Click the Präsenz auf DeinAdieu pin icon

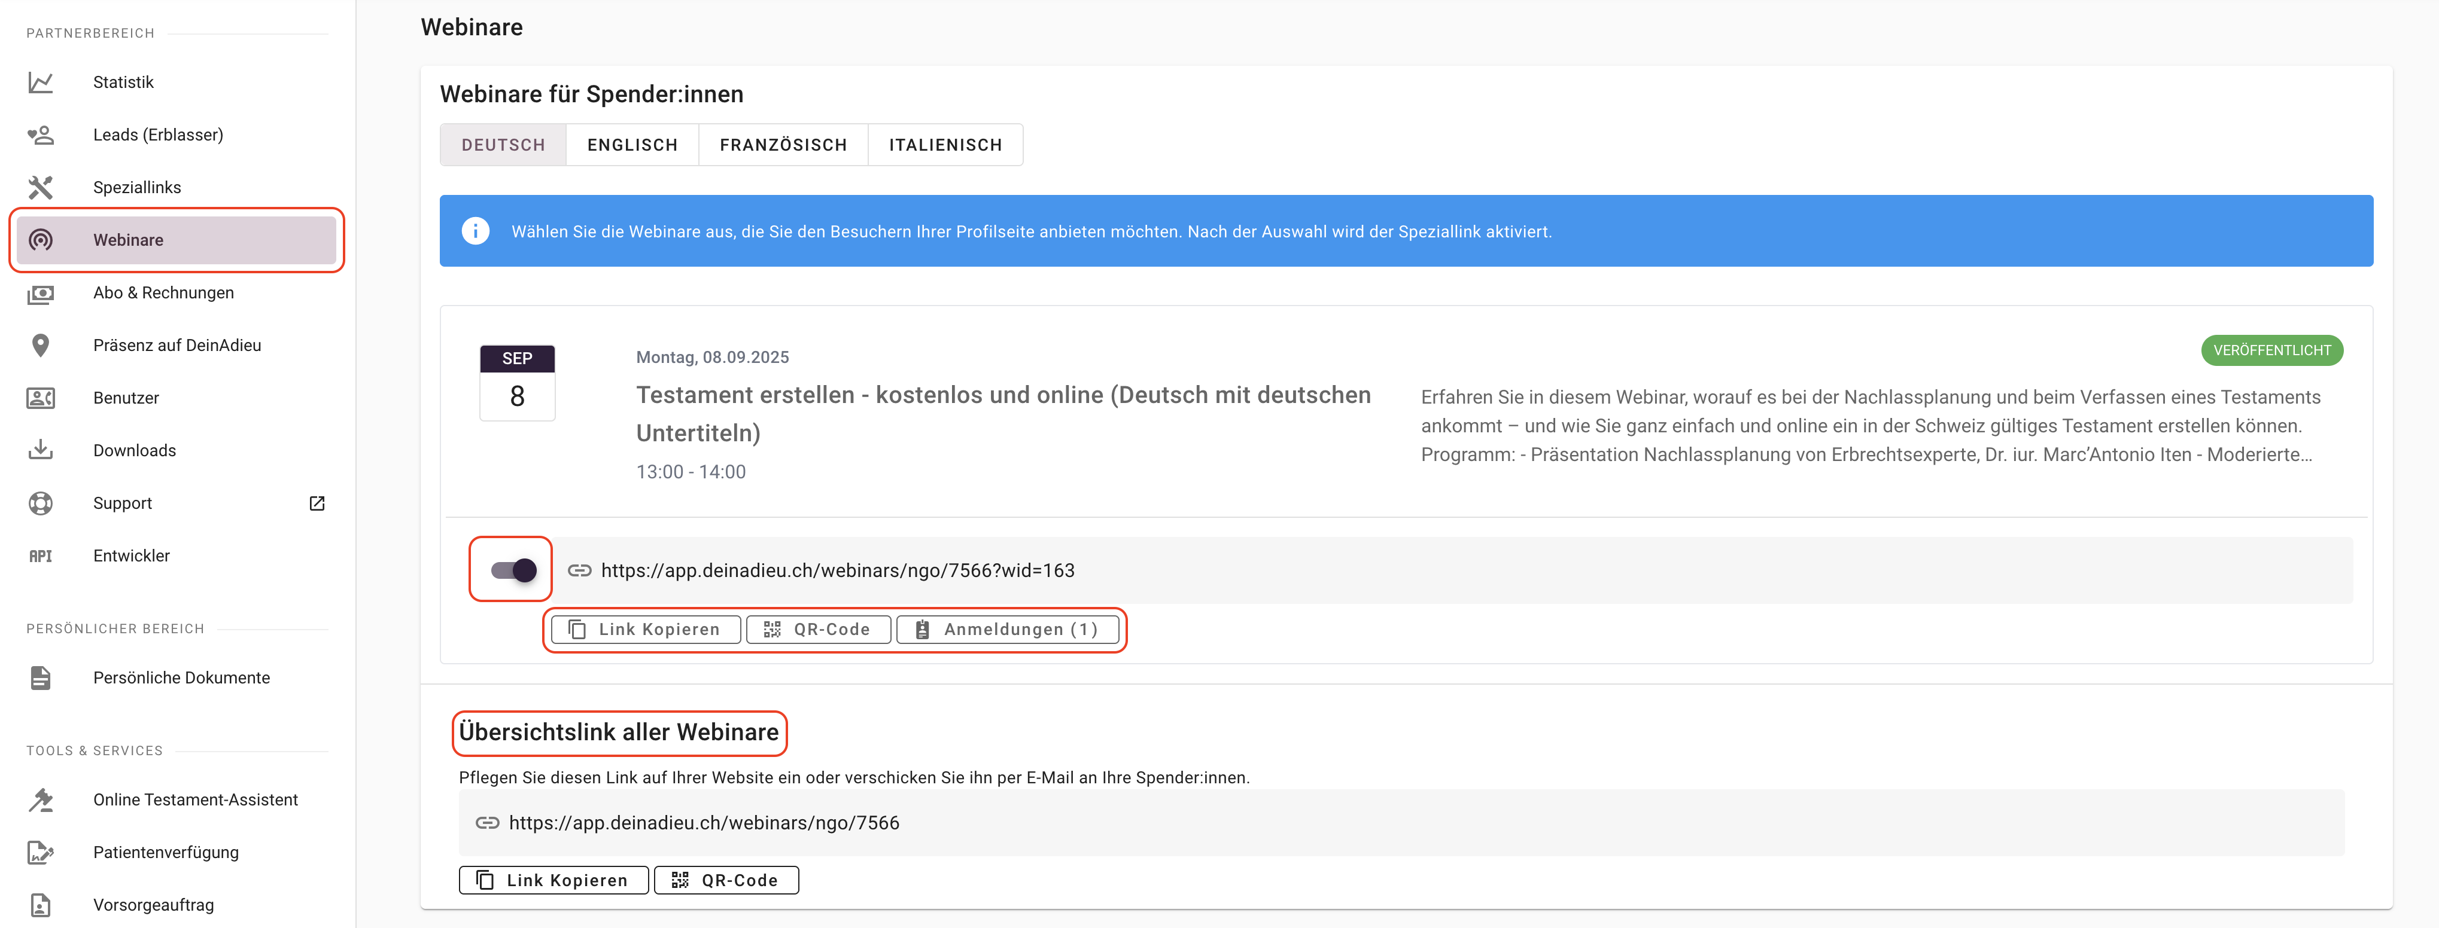(x=39, y=345)
